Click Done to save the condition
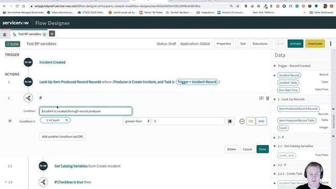 (262, 149)
